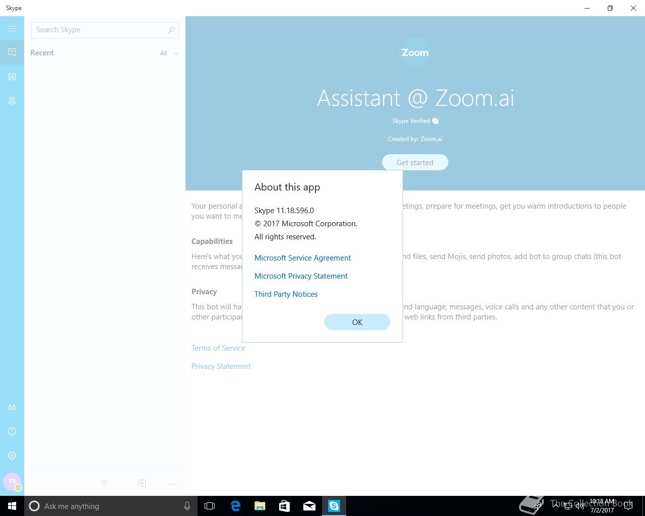Click the TB profile avatar
645x516 pixels.
tap(12, 482)
